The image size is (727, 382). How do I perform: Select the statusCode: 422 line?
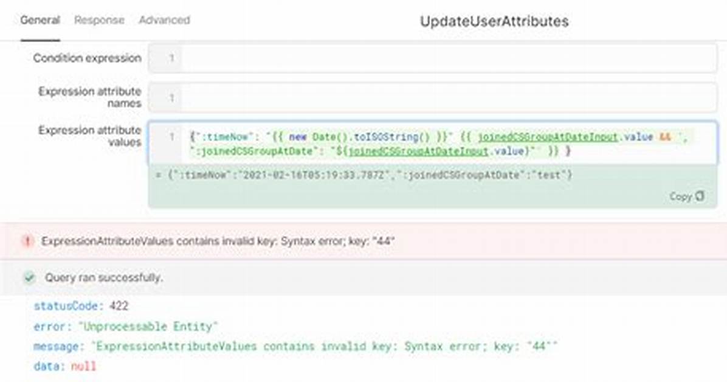point(81,306)
